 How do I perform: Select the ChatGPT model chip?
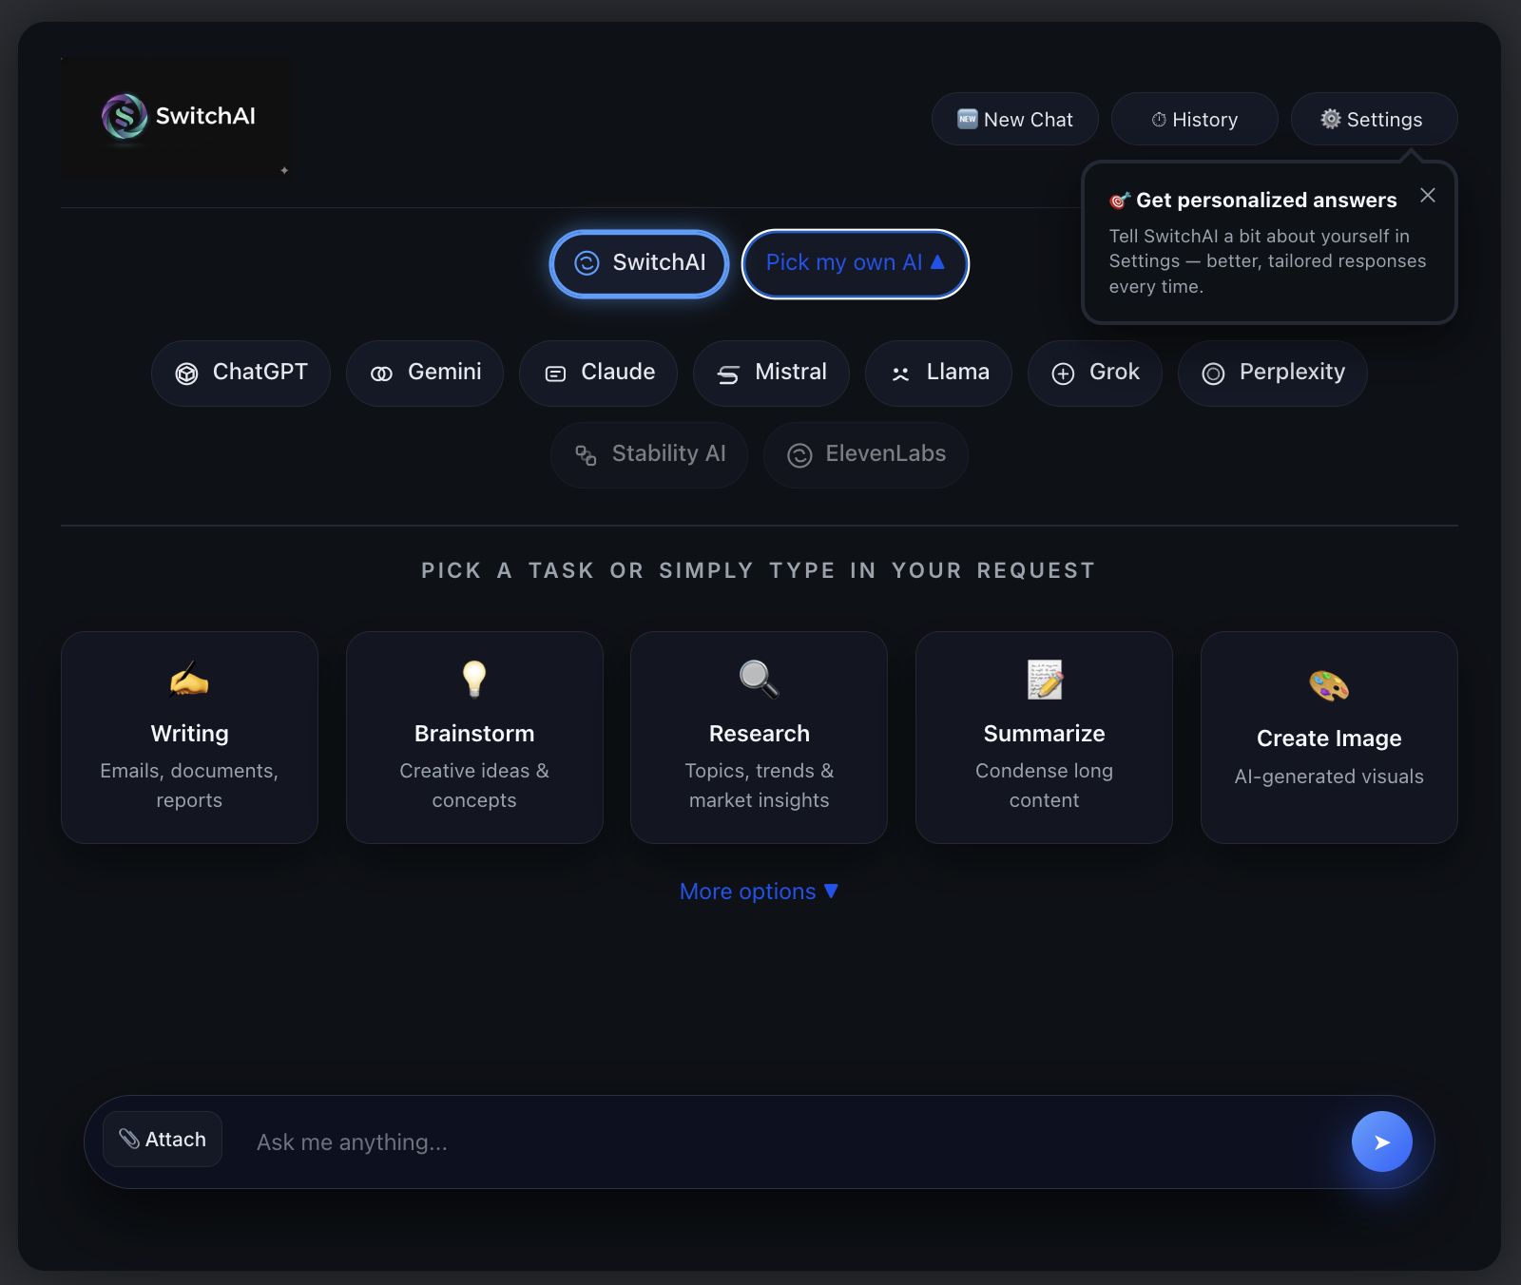[241, 373]
